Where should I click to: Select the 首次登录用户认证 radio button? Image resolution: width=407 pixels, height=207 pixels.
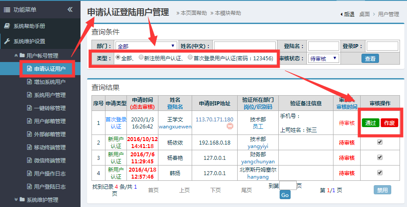(190, 57)
